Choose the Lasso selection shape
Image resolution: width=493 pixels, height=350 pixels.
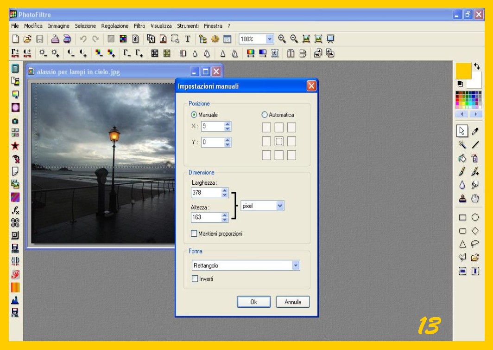[x=475, y=244]
